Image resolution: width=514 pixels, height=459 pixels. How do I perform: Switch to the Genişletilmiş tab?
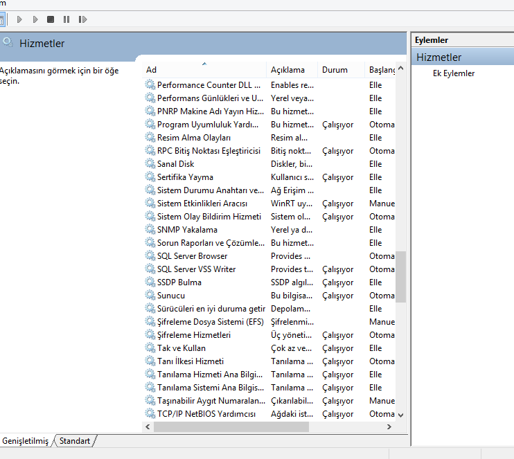26,441
